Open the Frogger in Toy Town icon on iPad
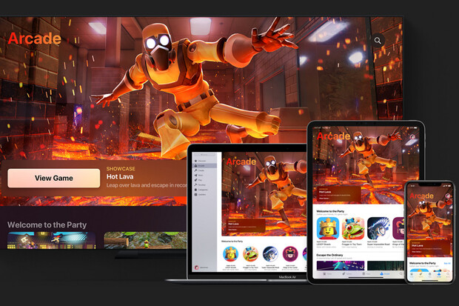 click(353, 229)
